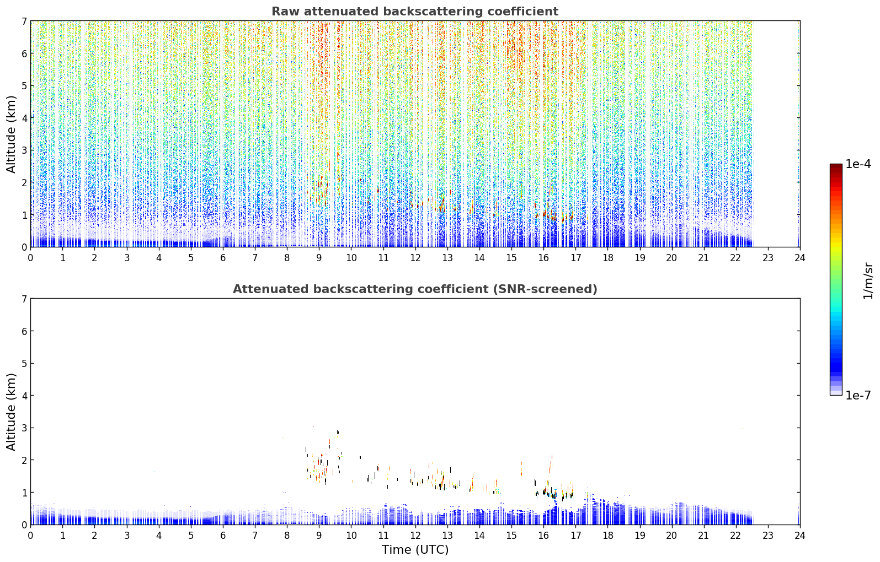Click the 22 hour tick on top plot
The image size is (880, 562).
coord(735,257)
